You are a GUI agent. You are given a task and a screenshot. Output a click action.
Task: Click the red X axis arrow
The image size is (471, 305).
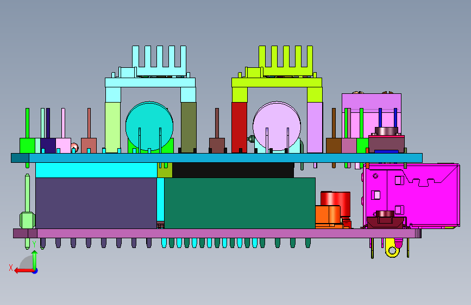pos(23,270)
